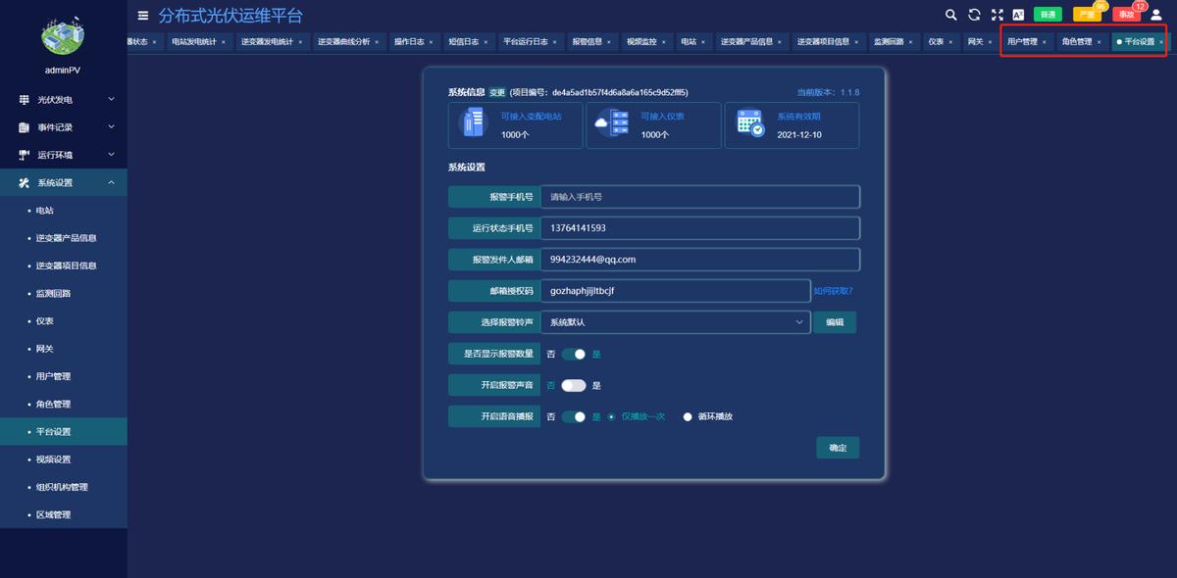Click the 当前版本: 1.1.8 text

[x=828, y=92]
